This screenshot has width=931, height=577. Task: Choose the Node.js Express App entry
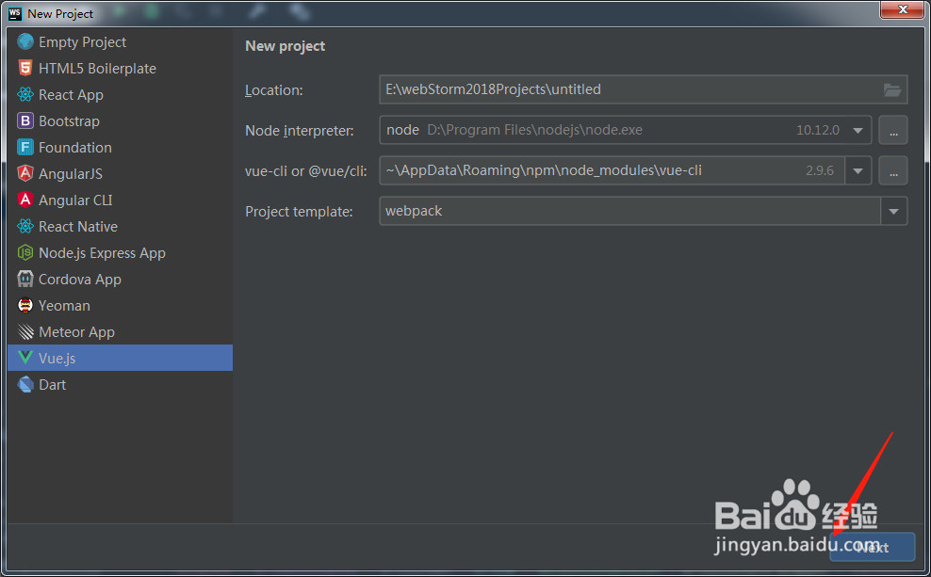point(102,253)
